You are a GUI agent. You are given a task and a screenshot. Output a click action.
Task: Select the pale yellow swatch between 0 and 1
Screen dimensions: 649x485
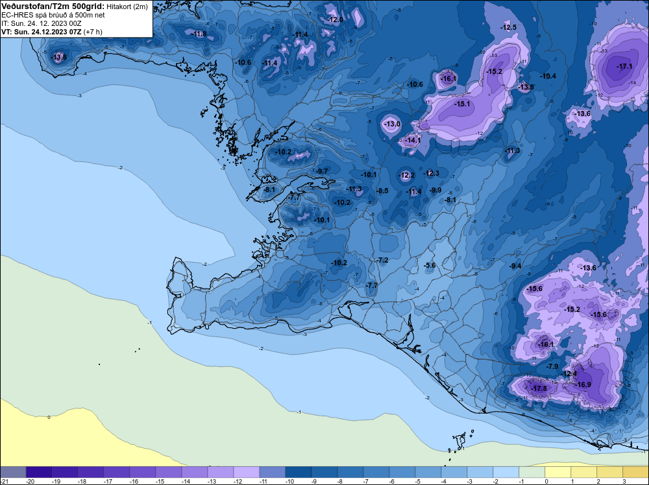[558, 472]
